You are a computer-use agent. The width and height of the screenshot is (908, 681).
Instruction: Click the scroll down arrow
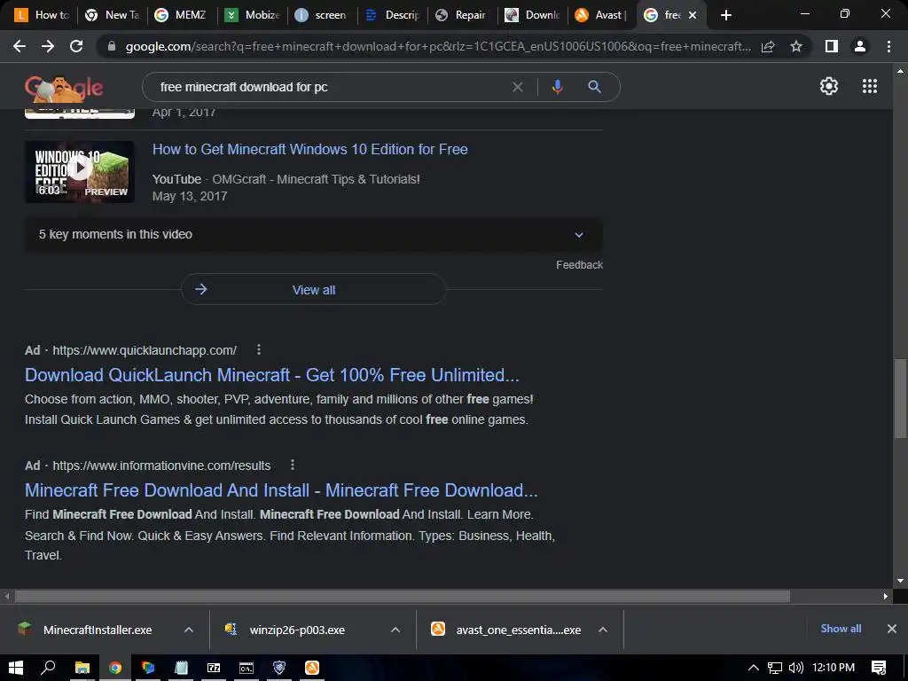(x=900, y=580)
